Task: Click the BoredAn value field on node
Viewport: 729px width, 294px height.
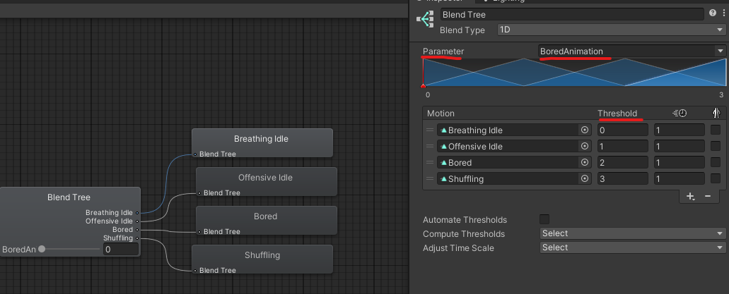Action: coord(121,249)
